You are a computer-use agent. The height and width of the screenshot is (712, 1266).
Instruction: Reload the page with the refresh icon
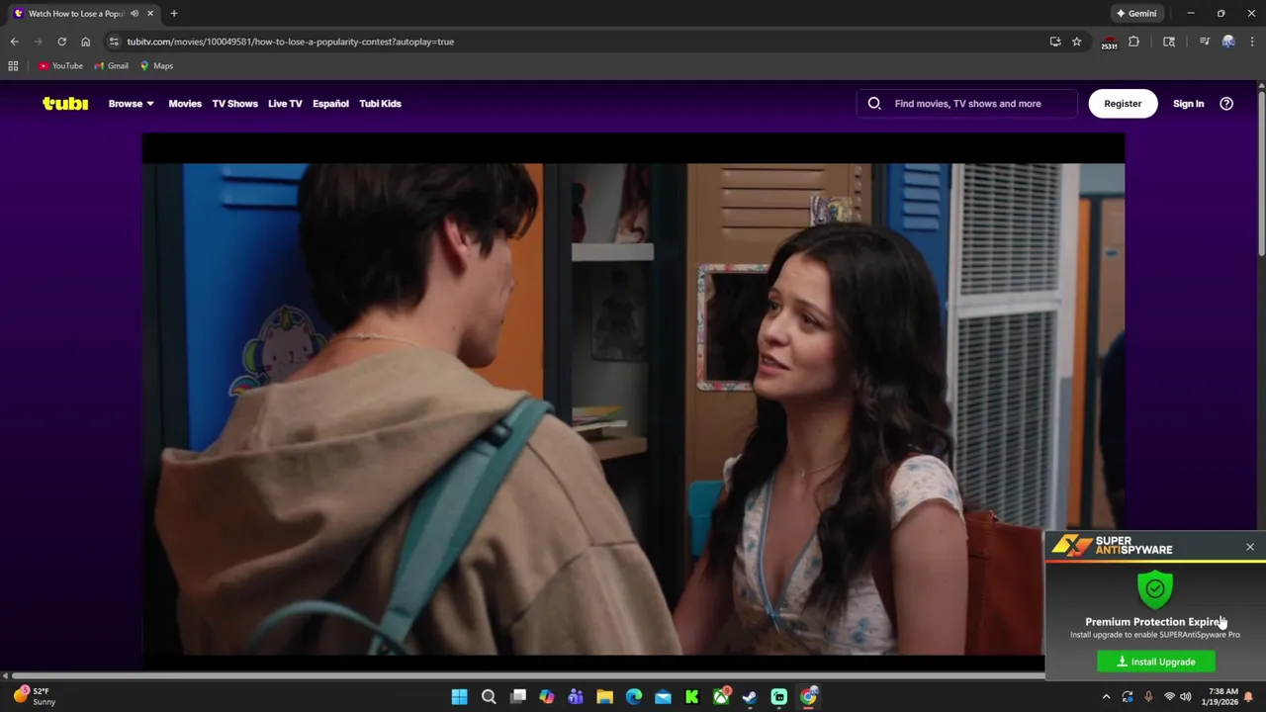[x=61, y=42]
